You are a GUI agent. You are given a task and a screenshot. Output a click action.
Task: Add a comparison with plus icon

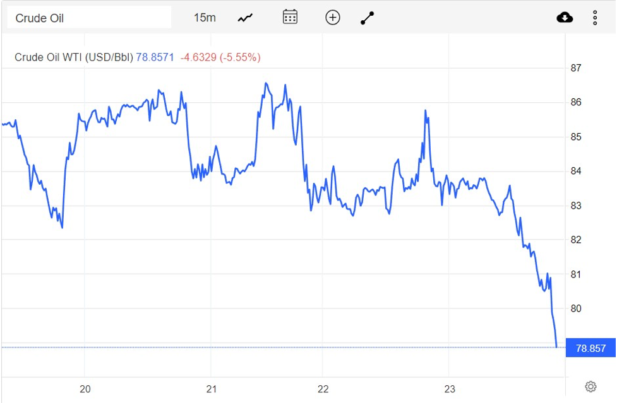[x=333, y=18]
